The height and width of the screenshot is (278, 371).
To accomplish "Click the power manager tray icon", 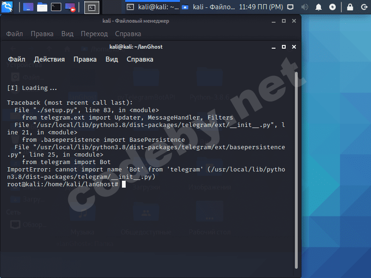I will click(x=333, y=6).
